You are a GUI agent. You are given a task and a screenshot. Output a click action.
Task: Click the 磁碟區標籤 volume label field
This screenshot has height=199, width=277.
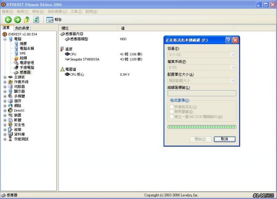202,93
